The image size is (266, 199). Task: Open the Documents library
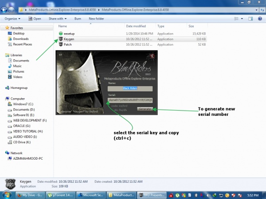(21, 61)
